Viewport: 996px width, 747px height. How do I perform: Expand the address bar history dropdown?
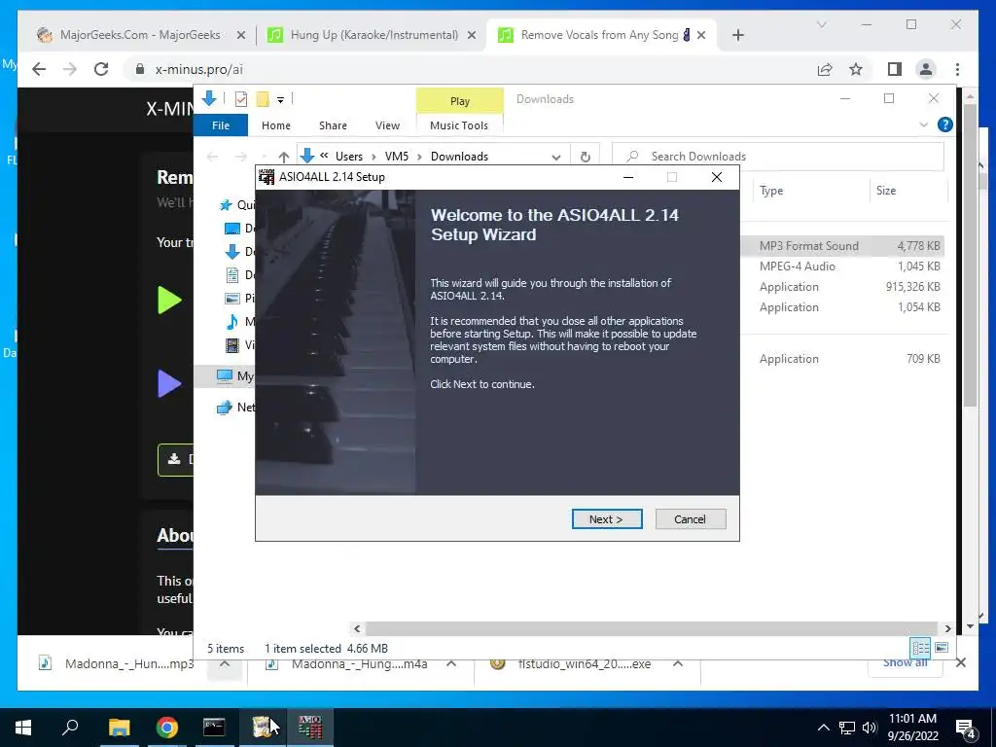click(x=556, y=157)
